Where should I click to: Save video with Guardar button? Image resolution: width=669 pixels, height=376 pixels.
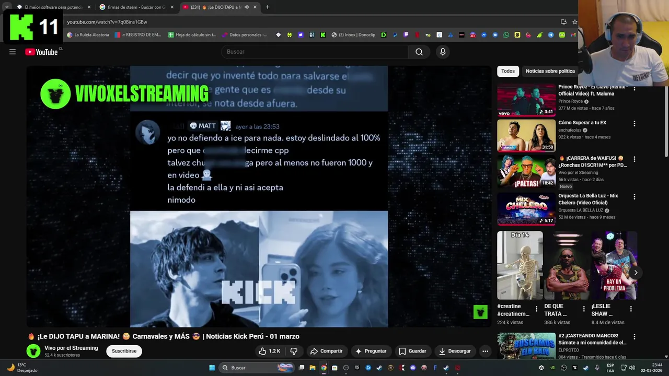[x=412, y=351]
